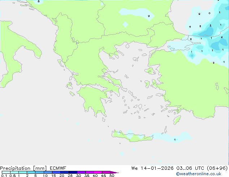Select legend swatch between 35 and 40
Image resolution: width=229 pixels, height=177 pixels.
[x=89, y=172]
